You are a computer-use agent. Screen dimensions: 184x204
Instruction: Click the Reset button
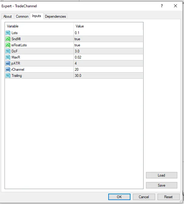tap(168, 197)
